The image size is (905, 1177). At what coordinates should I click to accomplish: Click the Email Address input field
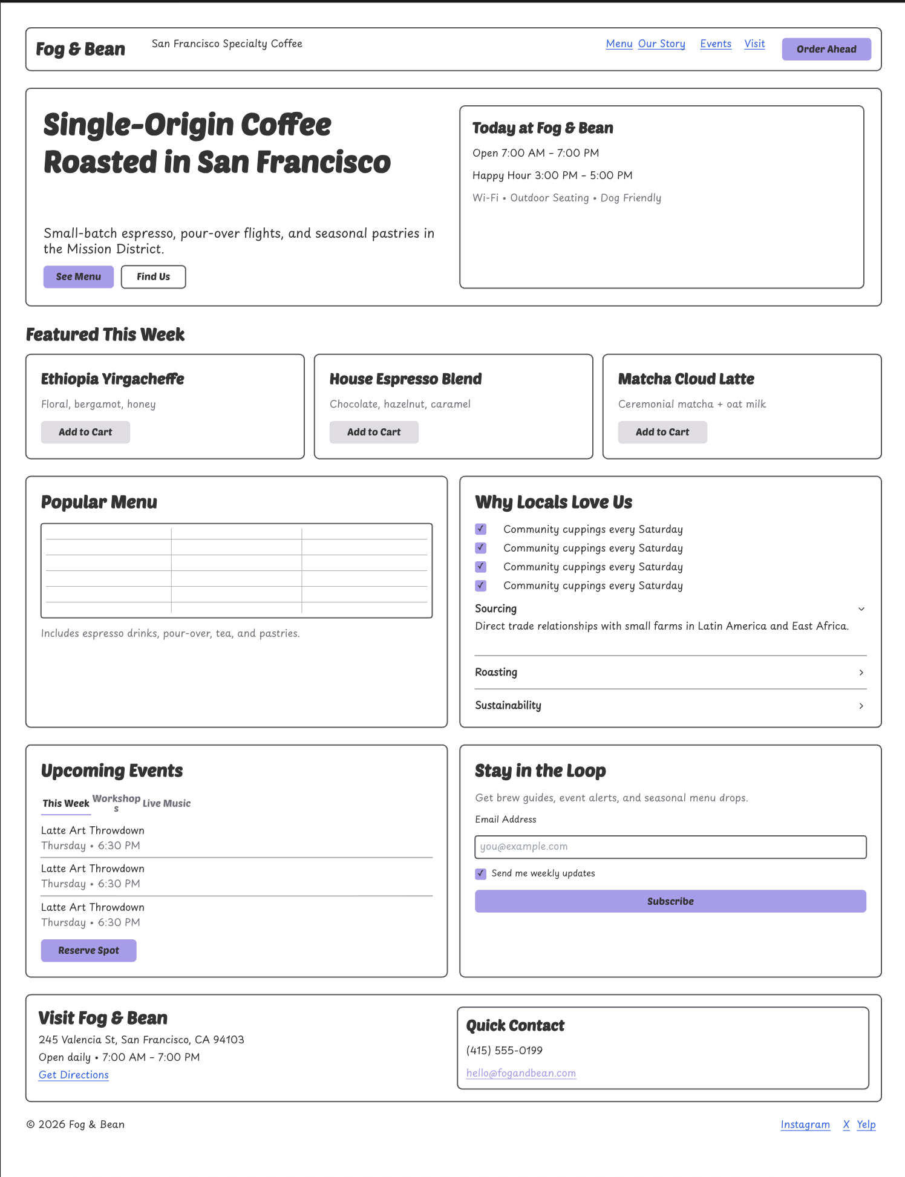670,847
